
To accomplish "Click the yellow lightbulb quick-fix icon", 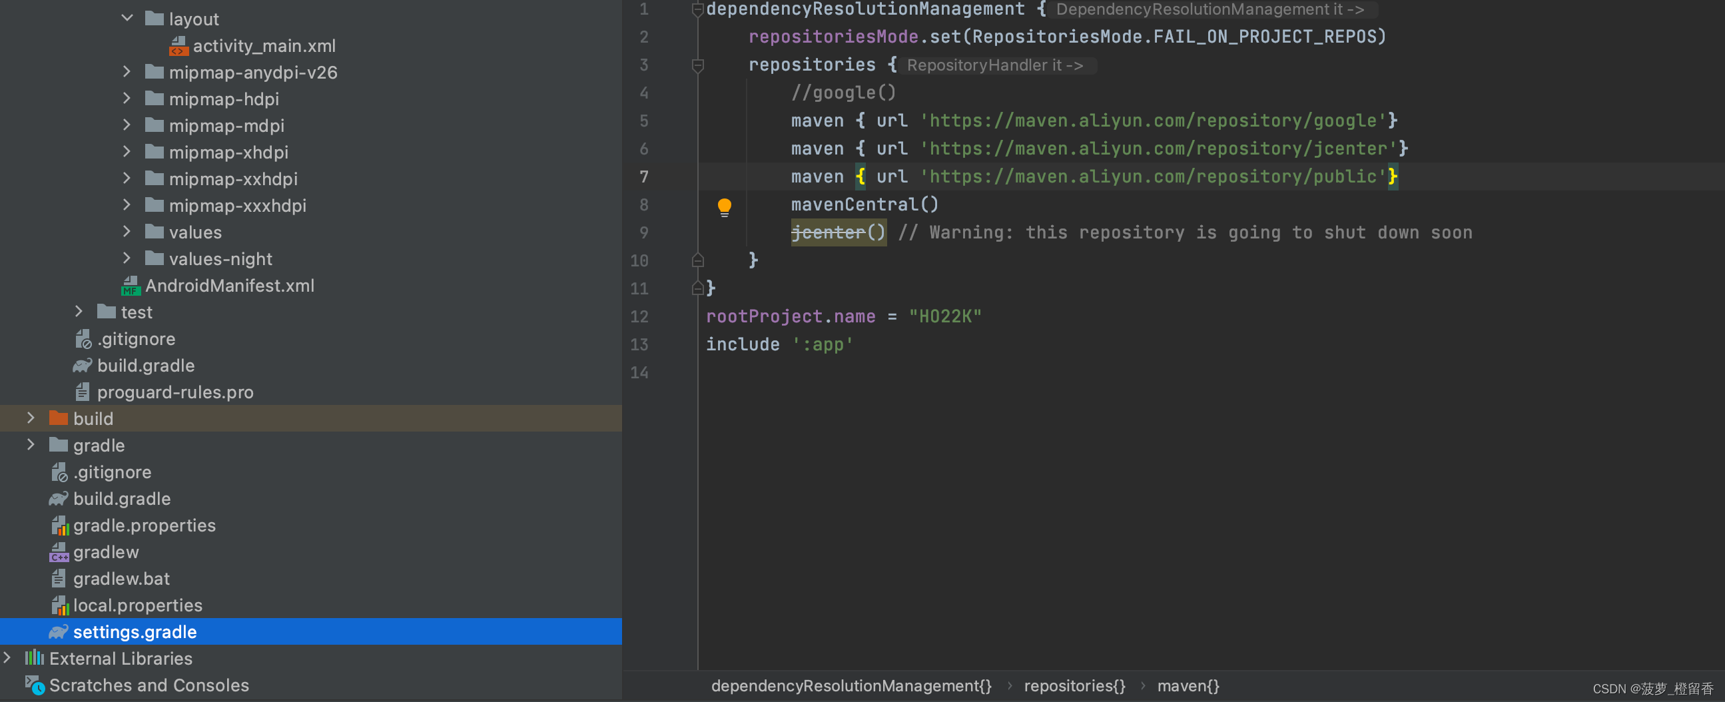I will [x=724, y=207].
